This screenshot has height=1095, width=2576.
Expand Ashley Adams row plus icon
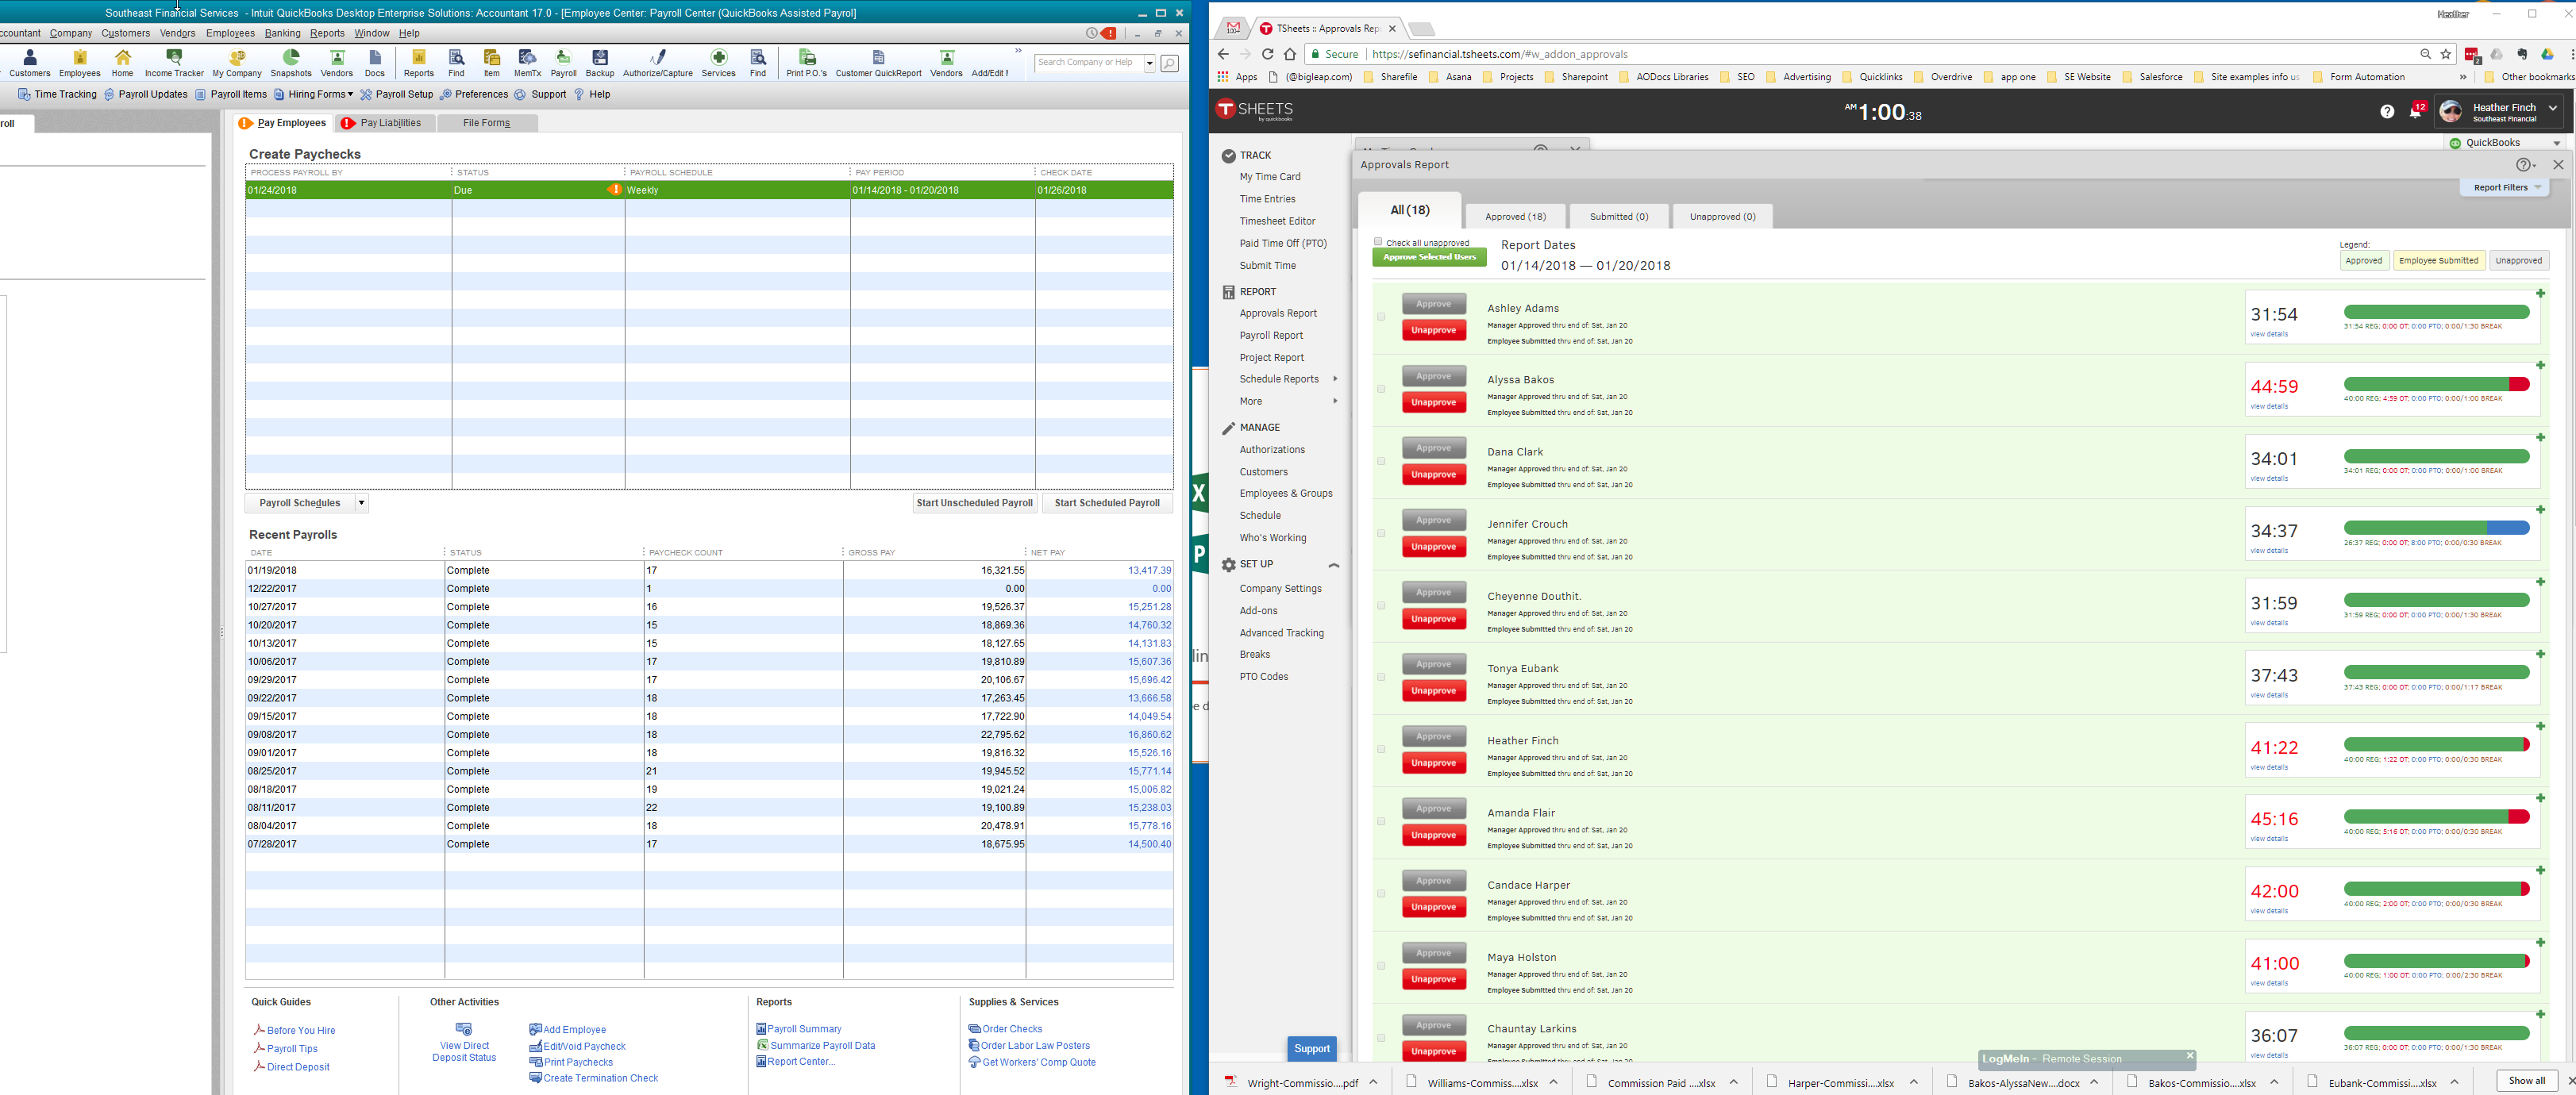pos(2540,293)
